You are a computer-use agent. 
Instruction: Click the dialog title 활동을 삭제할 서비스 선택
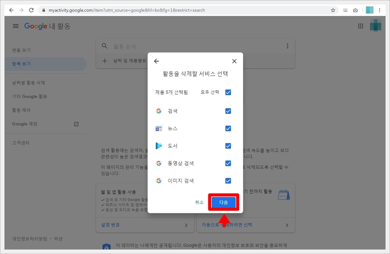pyautogui.click(x=195, y=74)
